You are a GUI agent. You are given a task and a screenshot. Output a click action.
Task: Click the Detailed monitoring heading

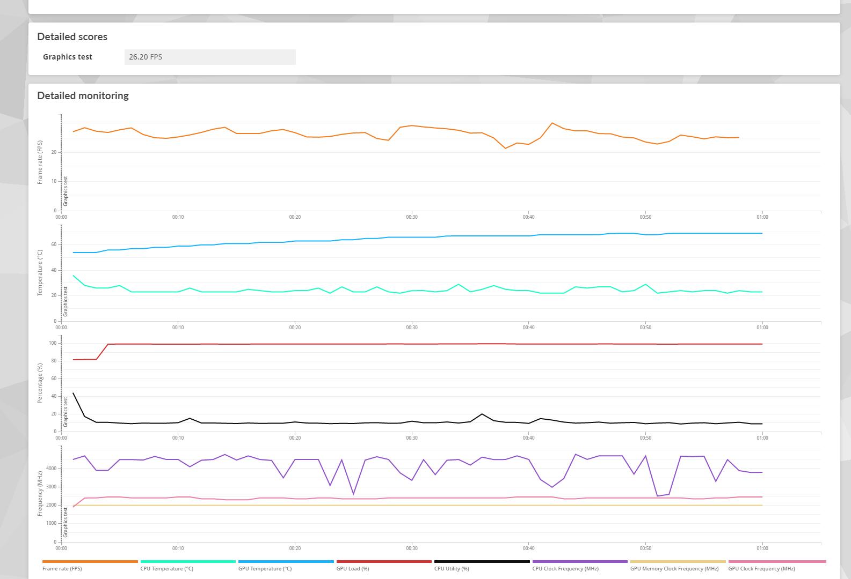coord(83,96)
